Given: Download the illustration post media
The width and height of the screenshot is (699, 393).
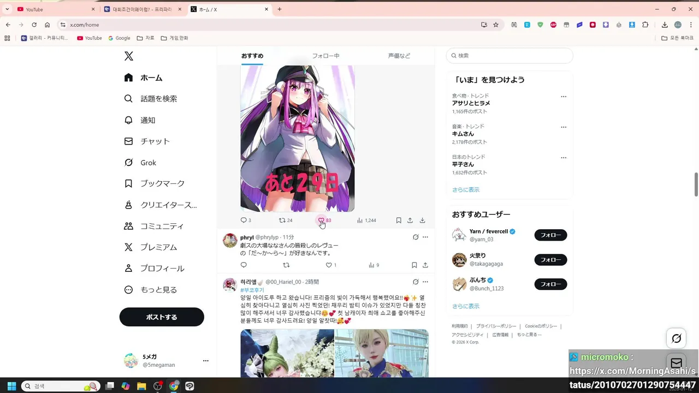Looking at the screenshot, I should (x=422, y=221).
